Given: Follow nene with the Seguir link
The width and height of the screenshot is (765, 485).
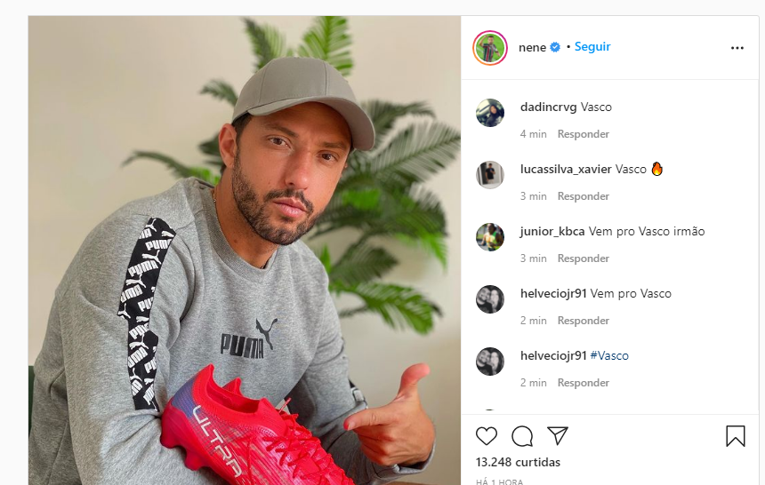Looking at the screenshot, I should click(x=592, y=47).
